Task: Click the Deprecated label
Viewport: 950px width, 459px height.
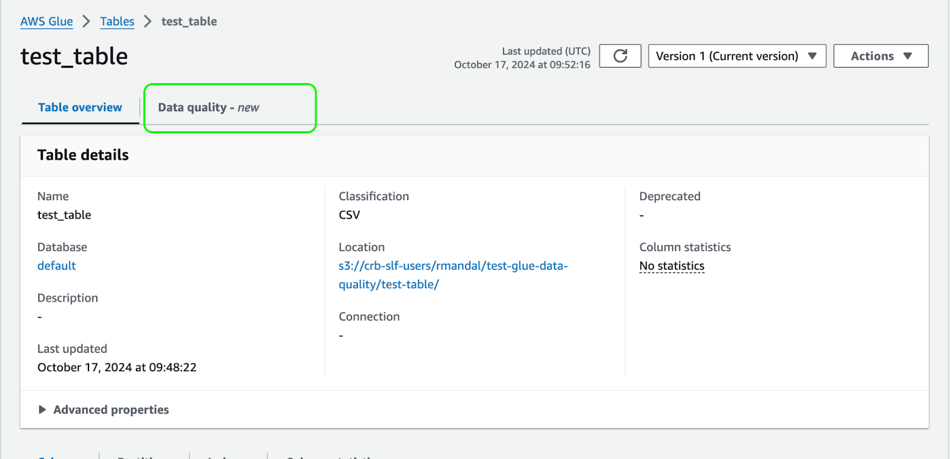Action: (x=670, y=197)
